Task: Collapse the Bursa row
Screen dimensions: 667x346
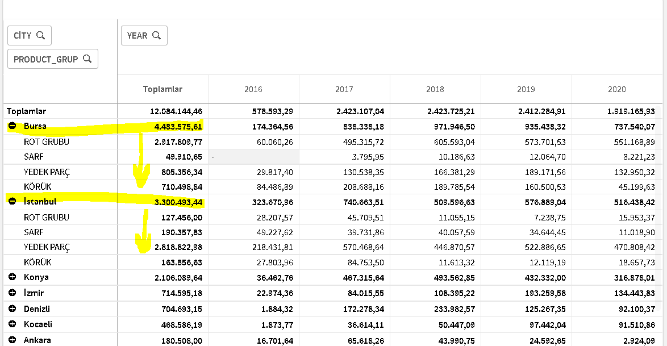Action: coord(12,126)
